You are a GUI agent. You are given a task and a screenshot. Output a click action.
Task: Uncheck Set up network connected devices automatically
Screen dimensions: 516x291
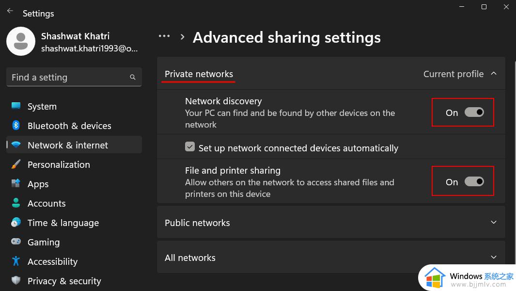tap(190, 146)
